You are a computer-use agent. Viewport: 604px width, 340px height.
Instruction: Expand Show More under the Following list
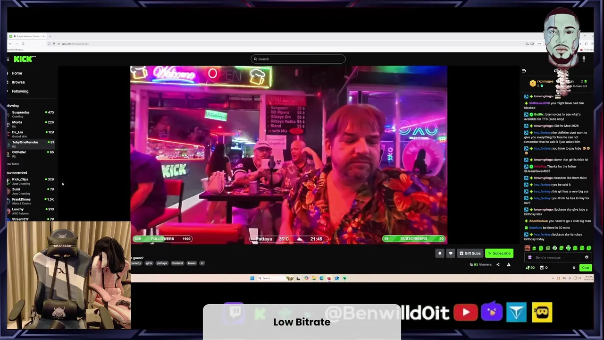click(13, 164)
